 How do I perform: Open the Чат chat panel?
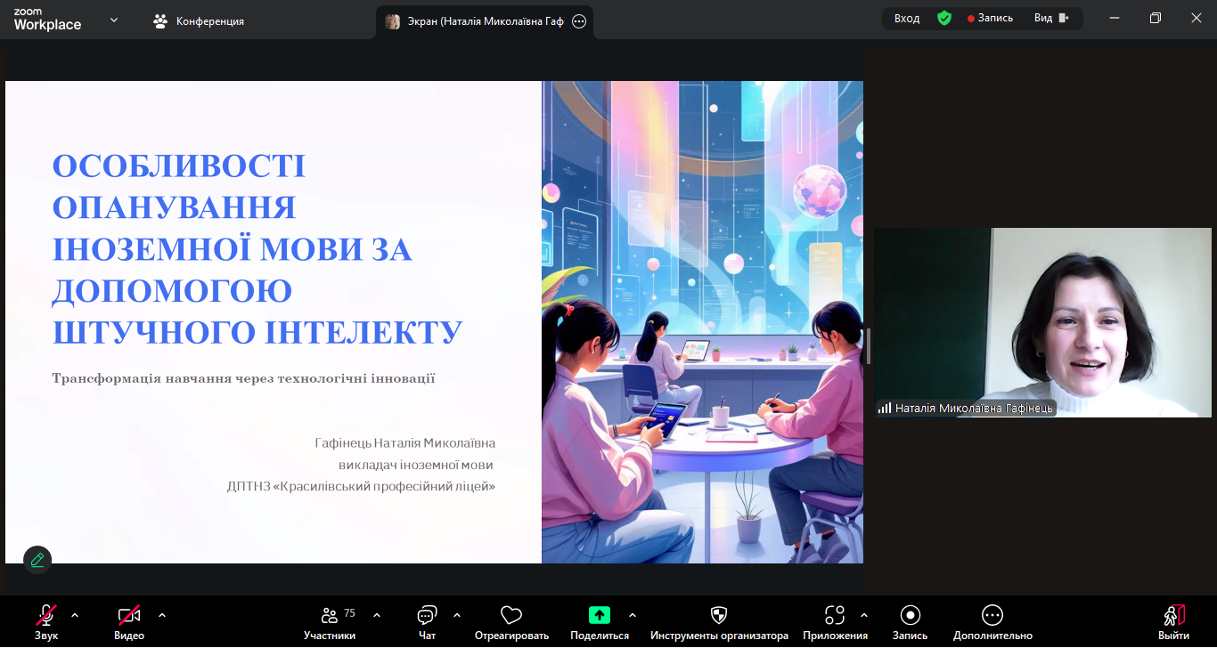pos(427,615)
